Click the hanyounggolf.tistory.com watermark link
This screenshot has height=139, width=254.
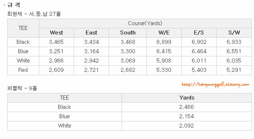(x=215, y=84)
